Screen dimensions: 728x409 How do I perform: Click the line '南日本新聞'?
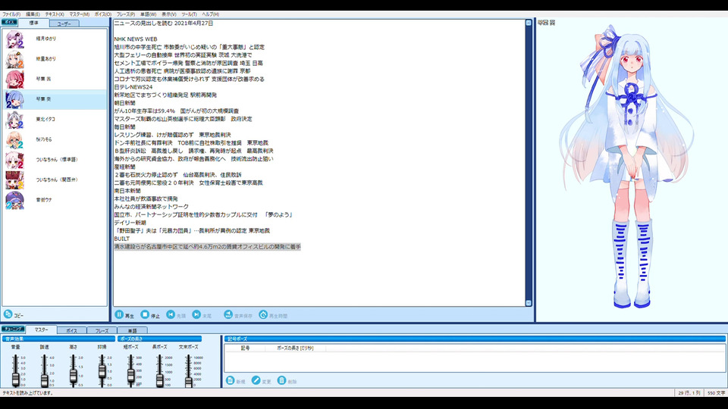127,191
